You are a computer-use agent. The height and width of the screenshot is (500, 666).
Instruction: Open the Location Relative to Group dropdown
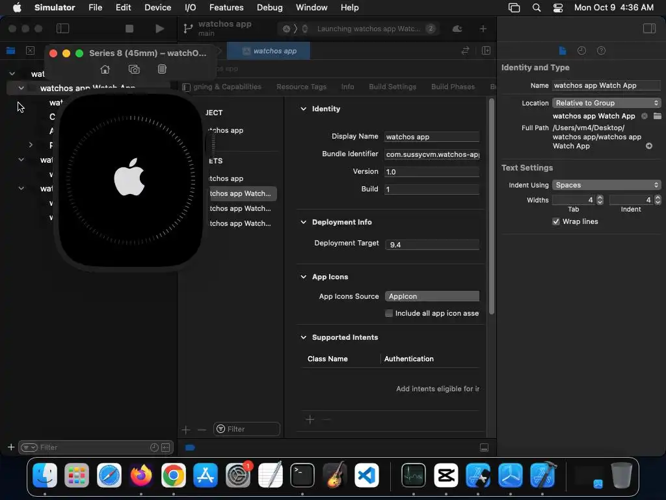point(606,103)
